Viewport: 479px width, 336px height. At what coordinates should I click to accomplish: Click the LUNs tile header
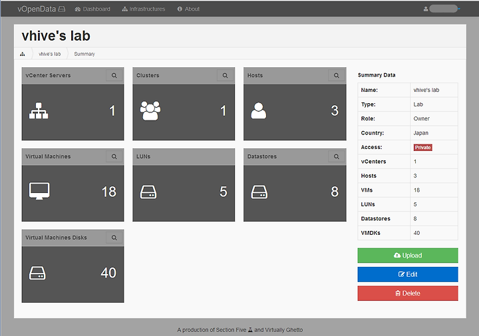click(x=184, y=157)
